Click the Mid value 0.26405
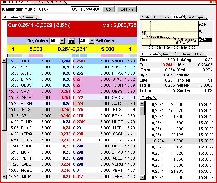The height and width of the screenshot is (183, 217). (205, 65)
